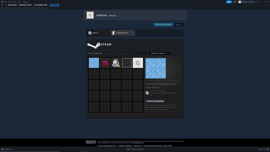Screen dimensions: 270x152
Task: Click Показать в полном размере button
Action: [x=155, y=101]
